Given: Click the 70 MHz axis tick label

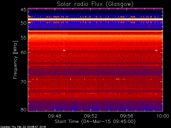Looking at the screenshot, I should click(24, 82).
